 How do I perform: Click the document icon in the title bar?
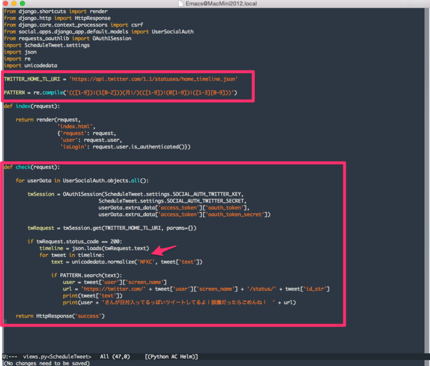(x=181, y=3)
